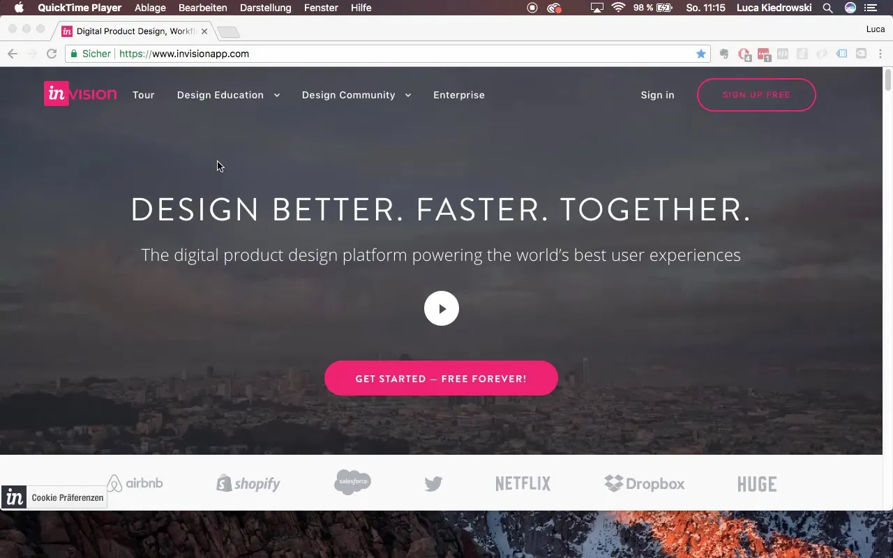Click the AirPlay display icon
The image size is (893, 558).
[x=596, y=8]
